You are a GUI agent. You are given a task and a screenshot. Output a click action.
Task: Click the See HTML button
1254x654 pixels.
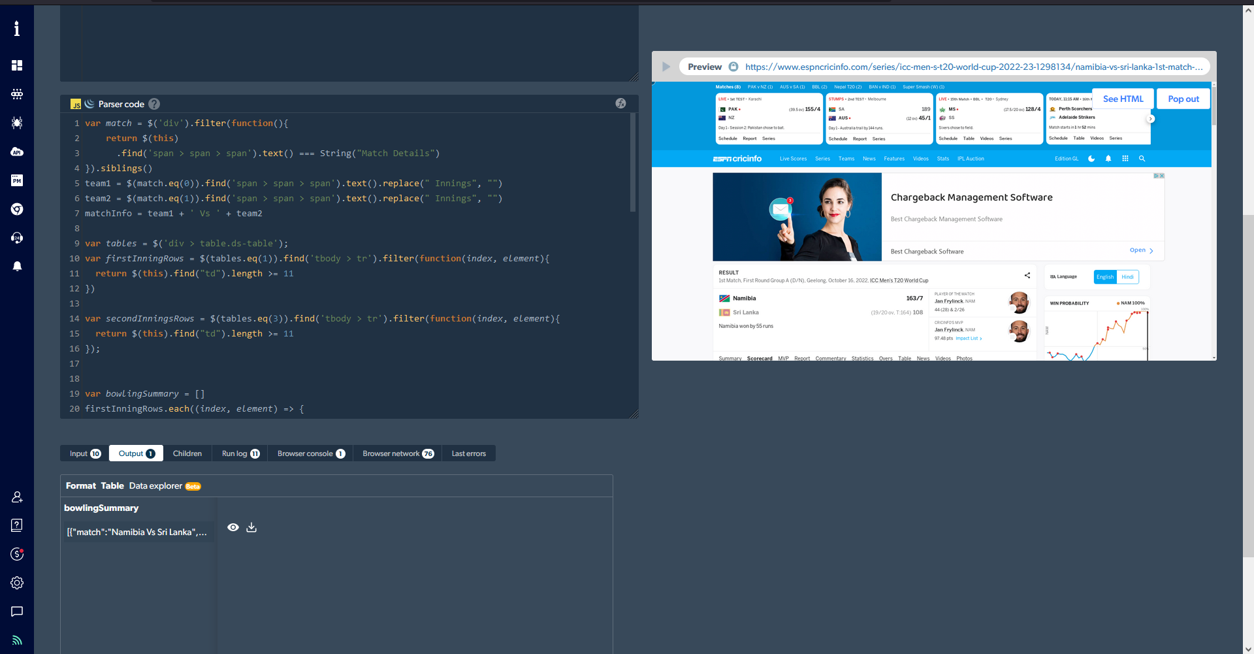1122,99
